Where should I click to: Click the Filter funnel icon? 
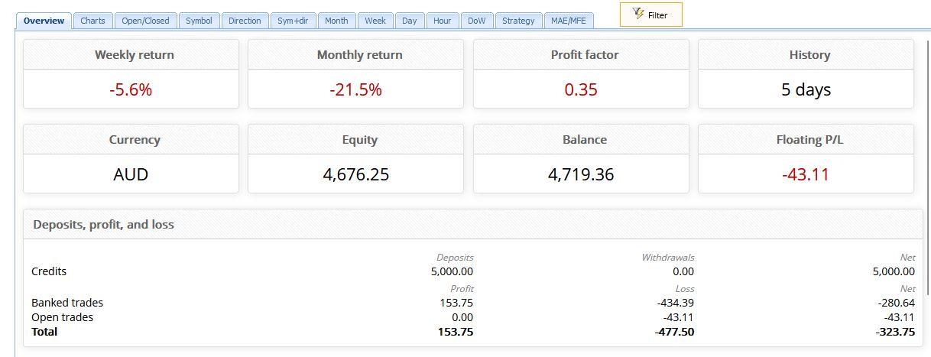pos(639,15)
